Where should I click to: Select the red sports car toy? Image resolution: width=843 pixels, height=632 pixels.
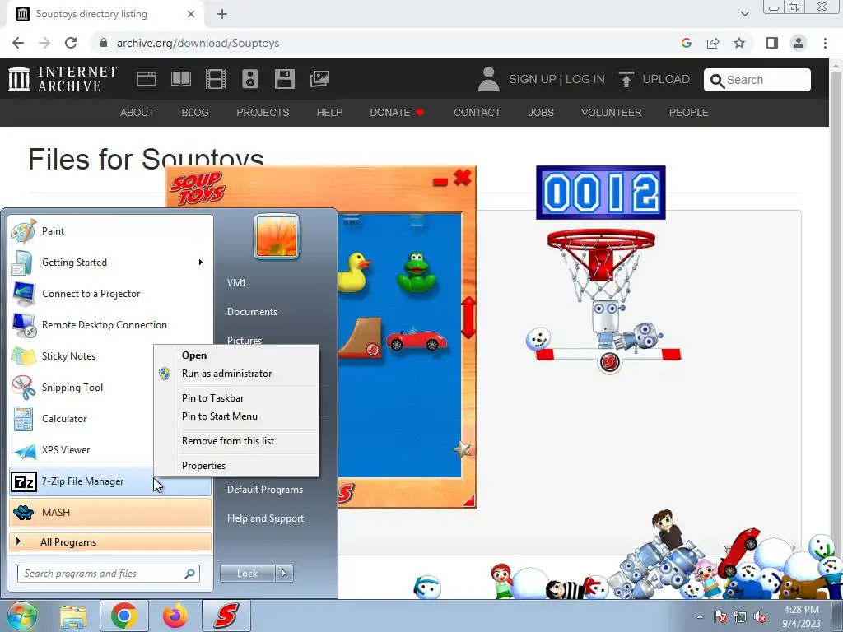click(x=416, y=340)
